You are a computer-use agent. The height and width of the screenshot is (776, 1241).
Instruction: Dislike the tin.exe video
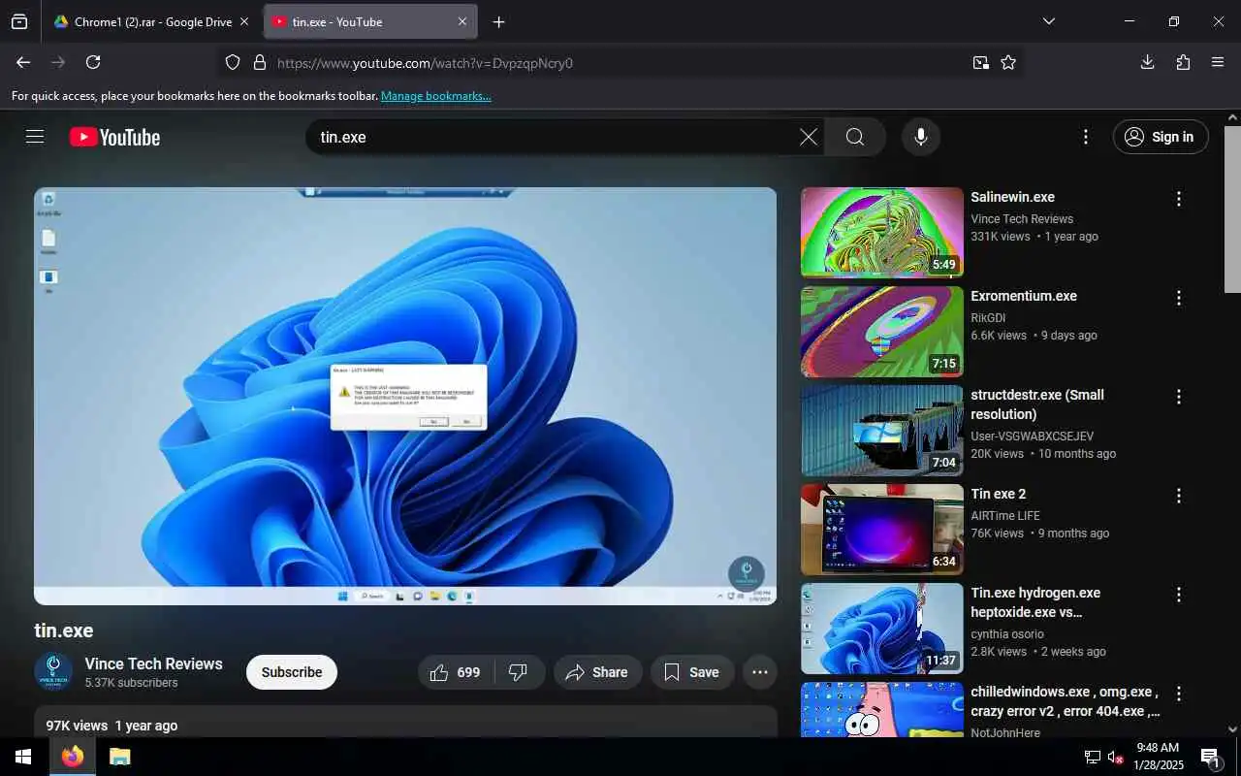click(x=520, y=672)
